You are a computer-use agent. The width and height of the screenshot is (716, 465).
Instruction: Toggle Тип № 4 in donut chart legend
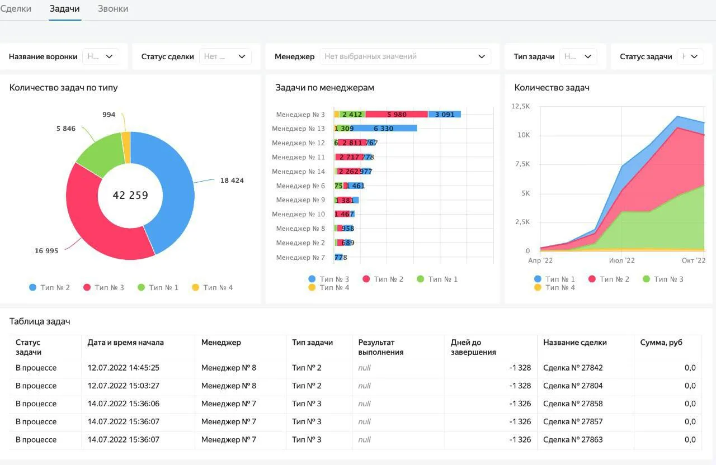tap(212, 287)
